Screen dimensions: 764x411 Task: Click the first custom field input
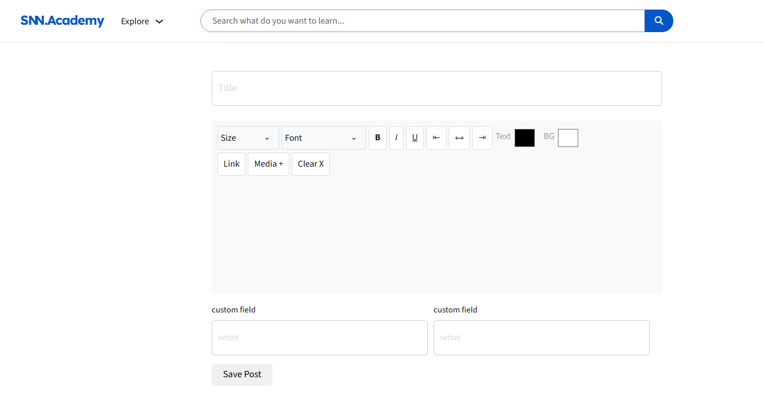click(320, 338)
